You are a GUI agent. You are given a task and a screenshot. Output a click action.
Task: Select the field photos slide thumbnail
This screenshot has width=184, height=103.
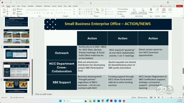pos(16,36)
